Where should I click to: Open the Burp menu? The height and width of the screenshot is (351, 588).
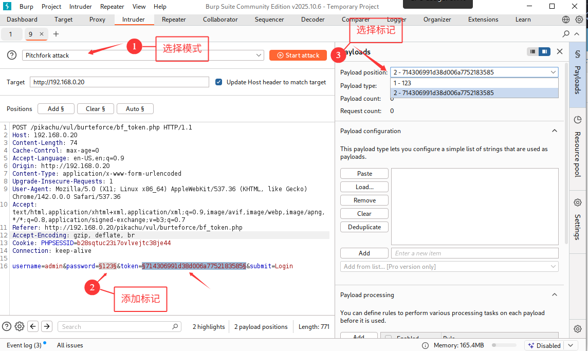pos(26,6)
